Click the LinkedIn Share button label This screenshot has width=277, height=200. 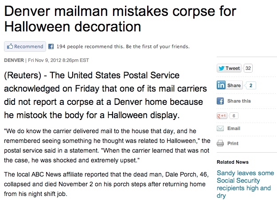[x=234, y=85]
